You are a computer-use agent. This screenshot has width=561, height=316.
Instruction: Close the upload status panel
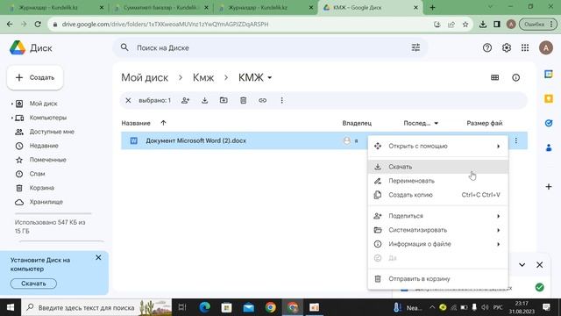[x=540, y=265]
